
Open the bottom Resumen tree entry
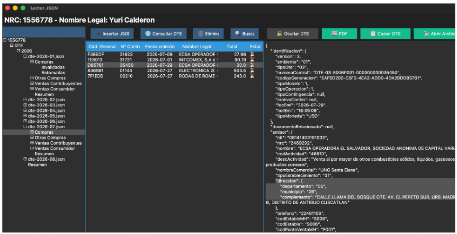point(37,165)
